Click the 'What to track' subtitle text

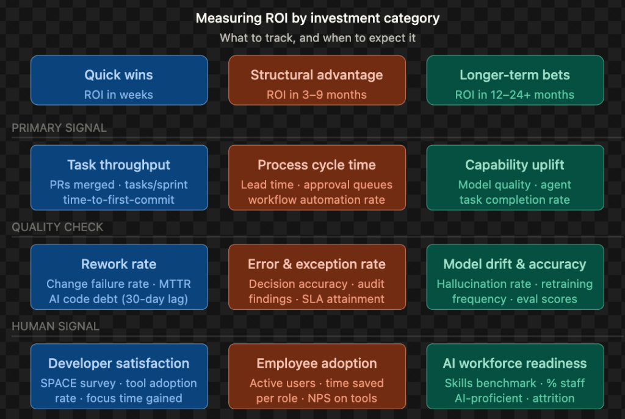(317, 38)
